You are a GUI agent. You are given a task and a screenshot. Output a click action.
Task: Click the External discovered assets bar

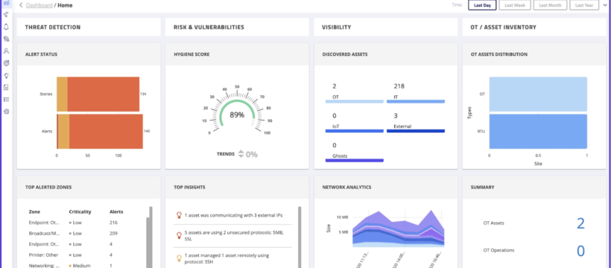click(416, 131)
